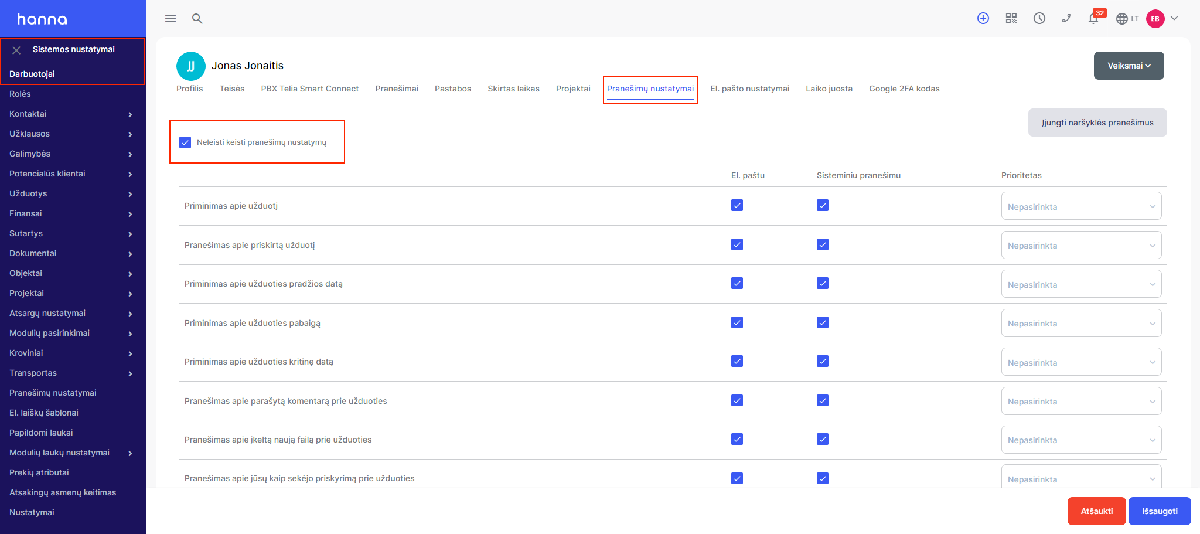Toggle Sisteminiu pranešimu for užduoties kritinę datą
The width and height of the screenshot is (1200, 534).
coord(823,361)
